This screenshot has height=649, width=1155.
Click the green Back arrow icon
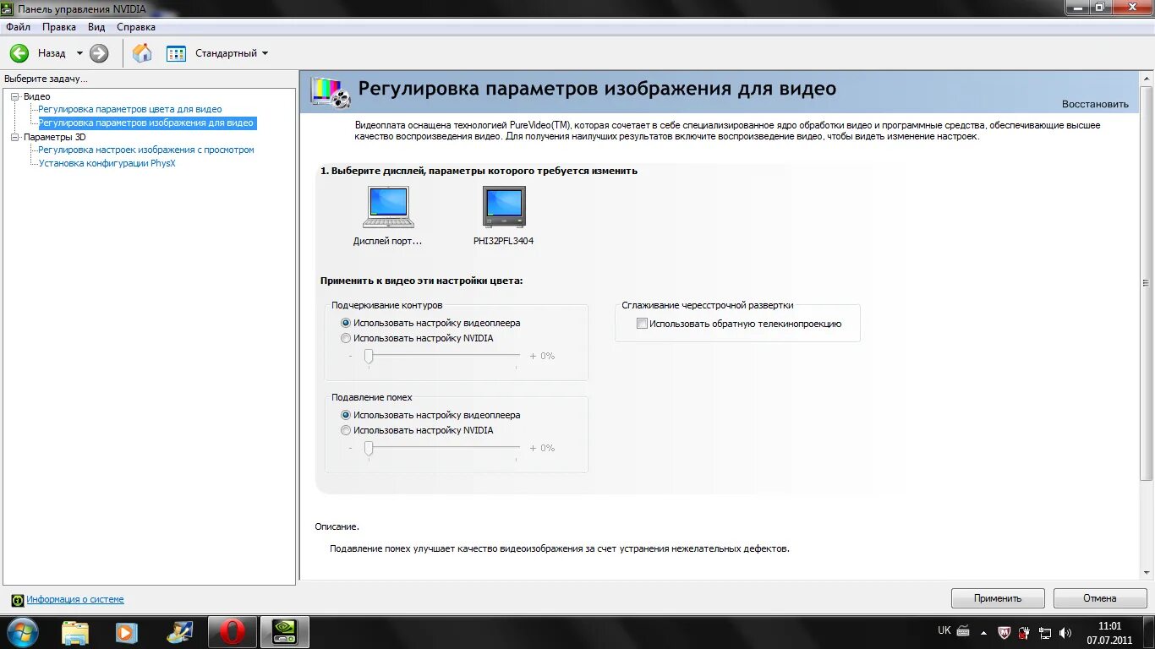pyautogui.click(x=19, y=53)
